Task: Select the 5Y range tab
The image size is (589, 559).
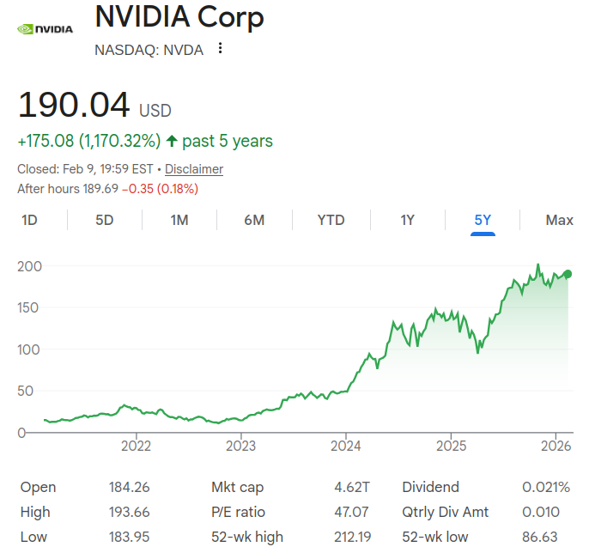Action: 483,221
